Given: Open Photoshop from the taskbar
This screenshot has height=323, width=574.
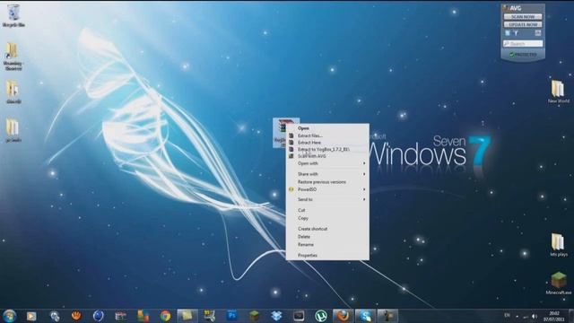Looking at the screenshot, I should pyautogui.click(x=231, y=316).
